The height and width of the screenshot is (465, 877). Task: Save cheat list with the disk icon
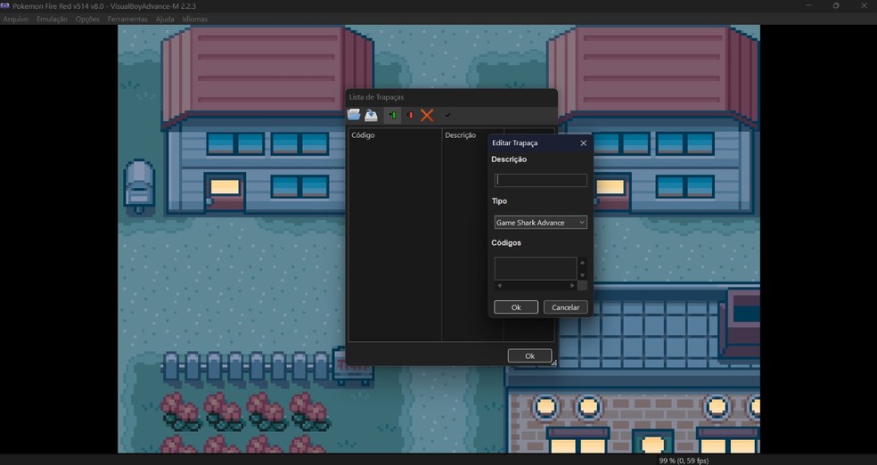tap(371, 115)
